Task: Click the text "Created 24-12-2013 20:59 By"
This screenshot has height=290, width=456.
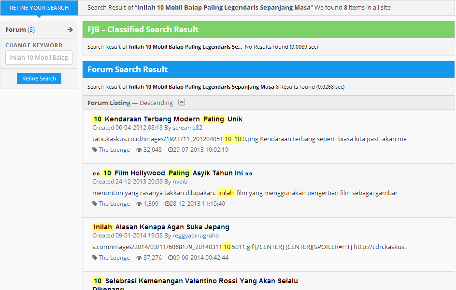Action: tap(132, 182)
